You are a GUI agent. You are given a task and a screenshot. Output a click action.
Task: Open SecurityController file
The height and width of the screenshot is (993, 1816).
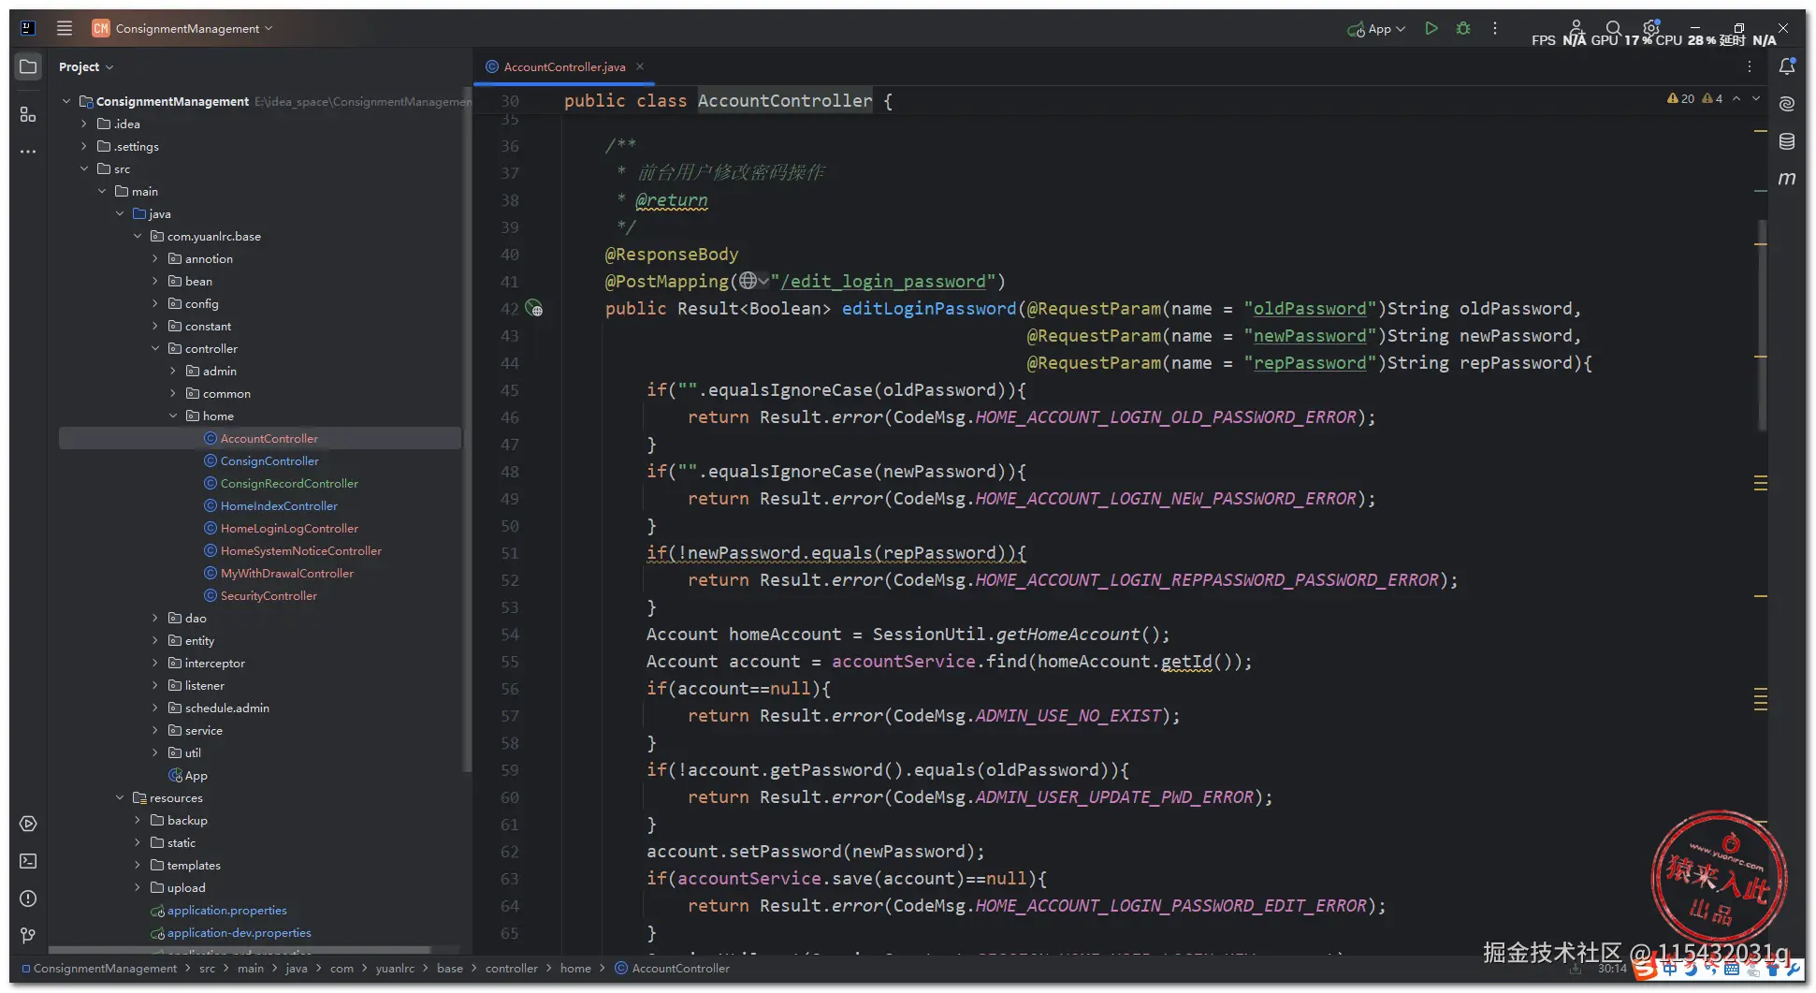pyautogui.click(x=260, y=595)
